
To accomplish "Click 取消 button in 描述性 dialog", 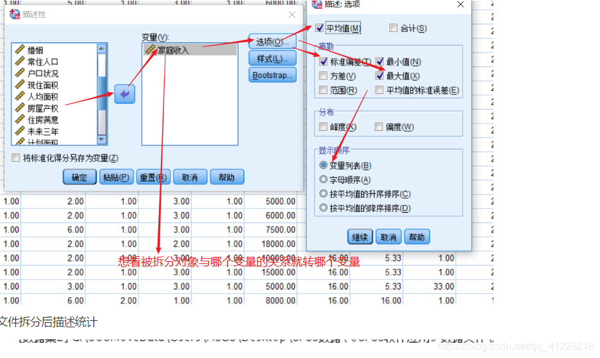I will [190, 177].
